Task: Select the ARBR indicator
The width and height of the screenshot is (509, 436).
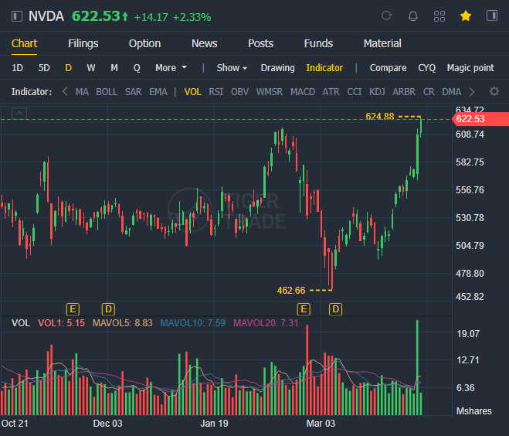Action: tap(404, 92)
